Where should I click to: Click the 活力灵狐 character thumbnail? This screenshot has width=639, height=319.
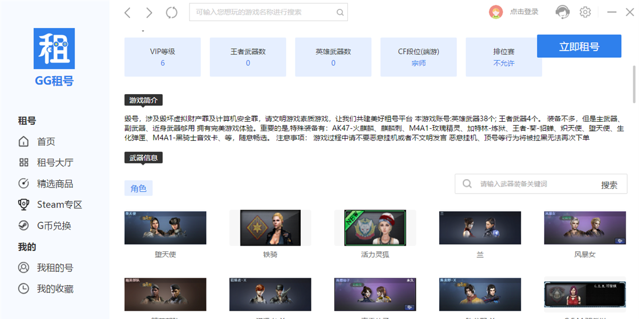pos(375,228)
